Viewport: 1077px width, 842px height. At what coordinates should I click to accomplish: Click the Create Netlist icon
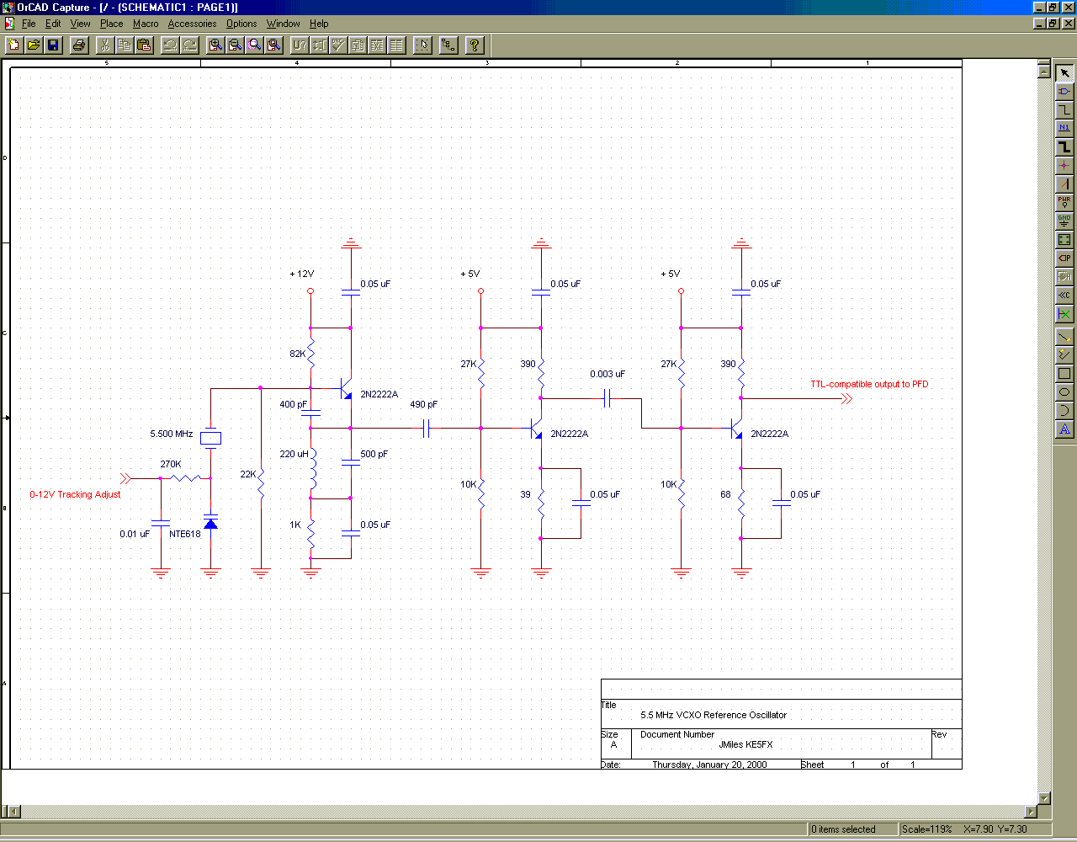(x=358, y=45)
